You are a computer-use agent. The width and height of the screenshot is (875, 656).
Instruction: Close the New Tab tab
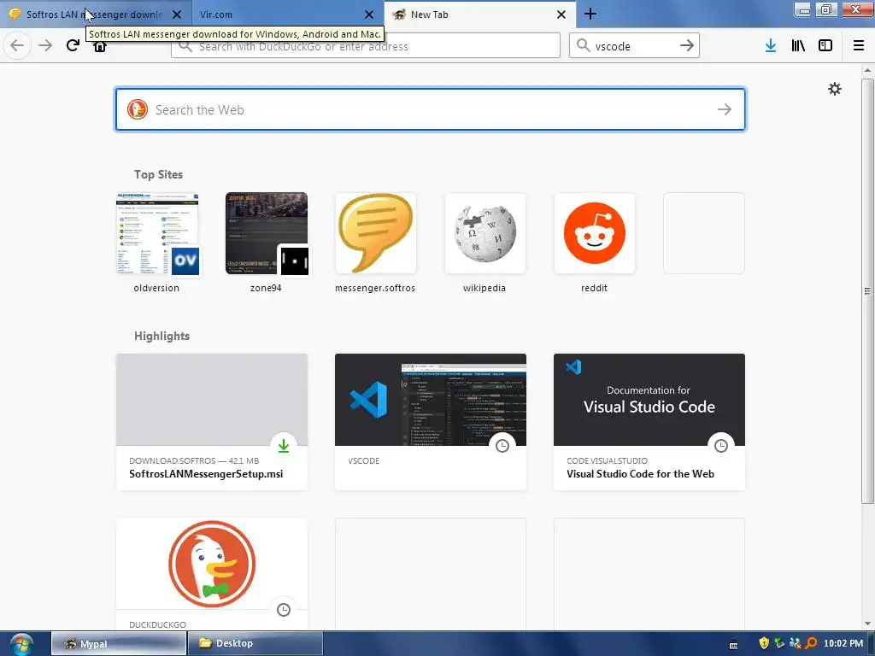tap(561, 15)
